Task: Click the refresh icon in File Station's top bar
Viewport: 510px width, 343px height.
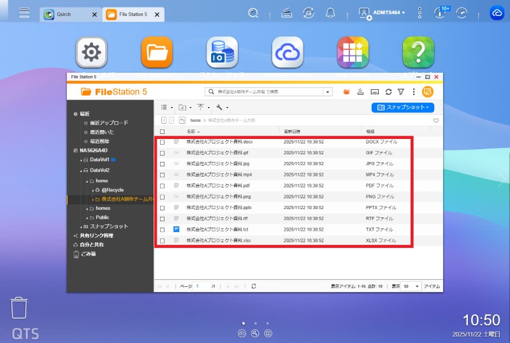Action: (x=389, y=92)
